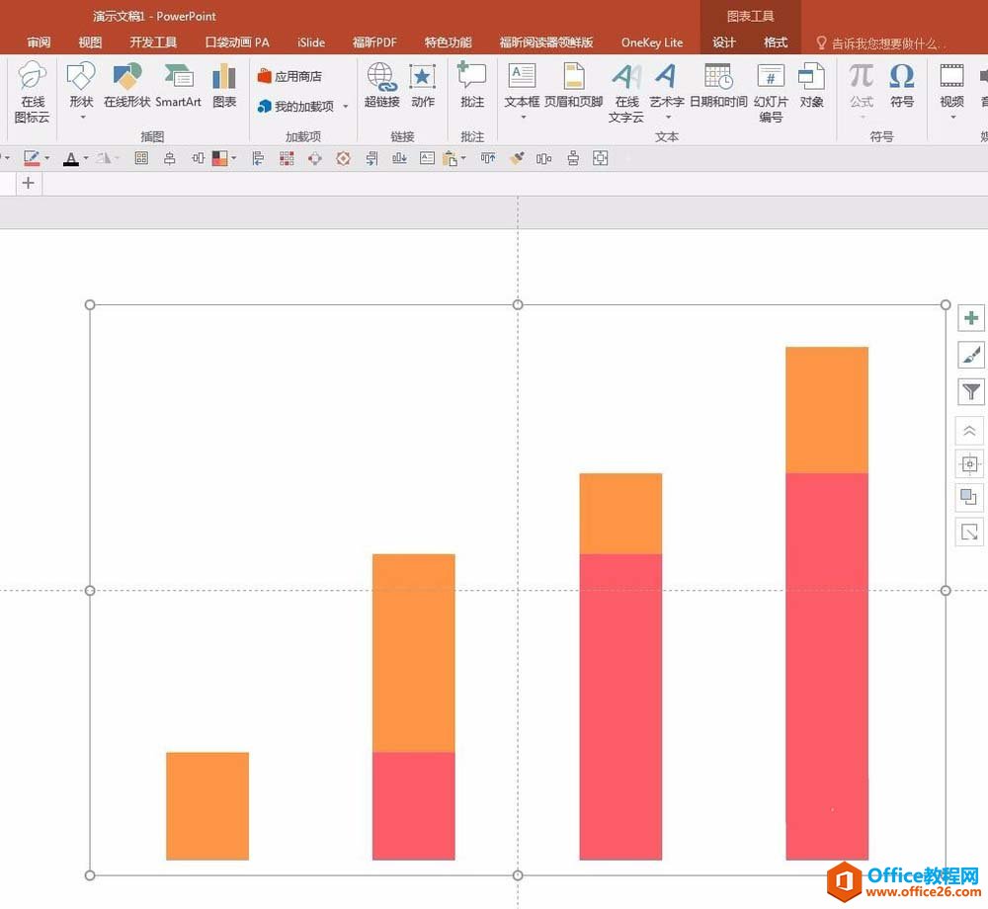Insert a Text Box (文本框)
Screen dimensions: 988x909
[x=522, y=90]
